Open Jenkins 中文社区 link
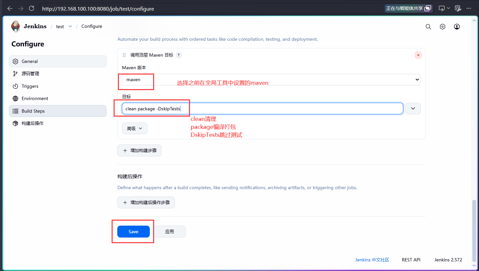Image resolution: width=479 pixels, height=271 pixels. 372,260
